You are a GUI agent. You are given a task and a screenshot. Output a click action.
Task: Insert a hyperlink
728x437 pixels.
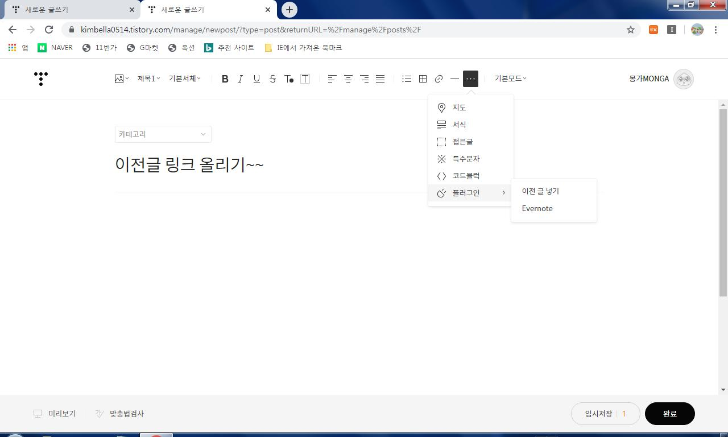[x=439, y=79]
